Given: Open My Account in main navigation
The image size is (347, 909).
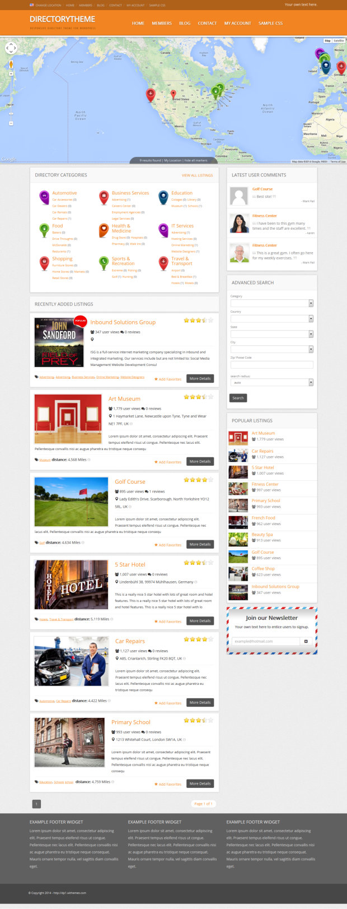Looking at the screenshot, I should click(x=238, y=23).
